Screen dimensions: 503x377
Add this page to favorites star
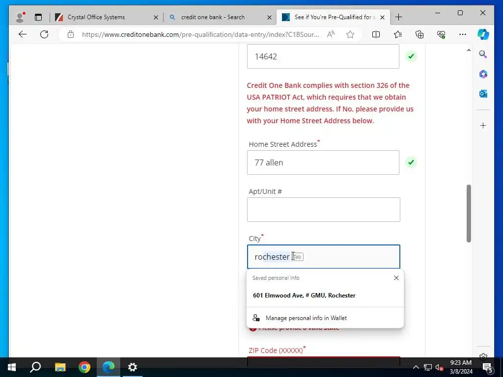point(350,34)
